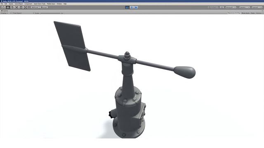Click the wind vane tail fin model
264x148 pixels.
click(72, 46)
